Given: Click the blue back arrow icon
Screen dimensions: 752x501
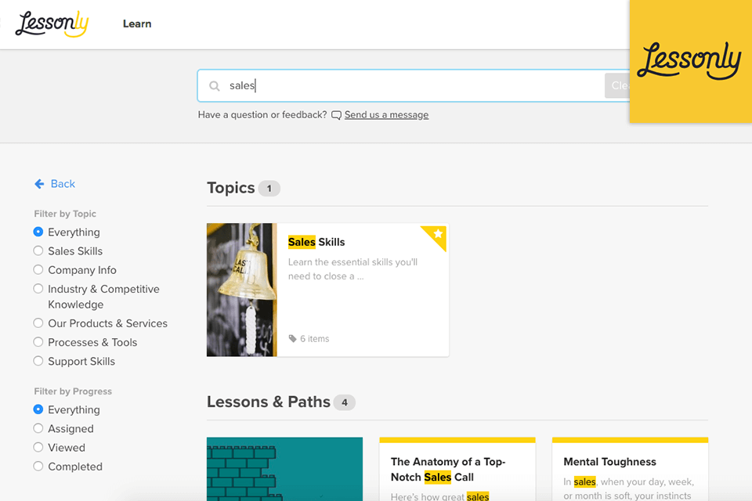Looking at the screenshot, I should pos(39,184).
